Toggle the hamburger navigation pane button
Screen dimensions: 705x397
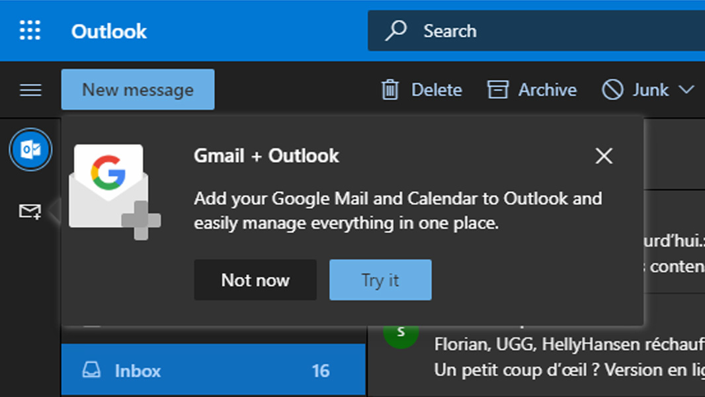pos(30,90)
